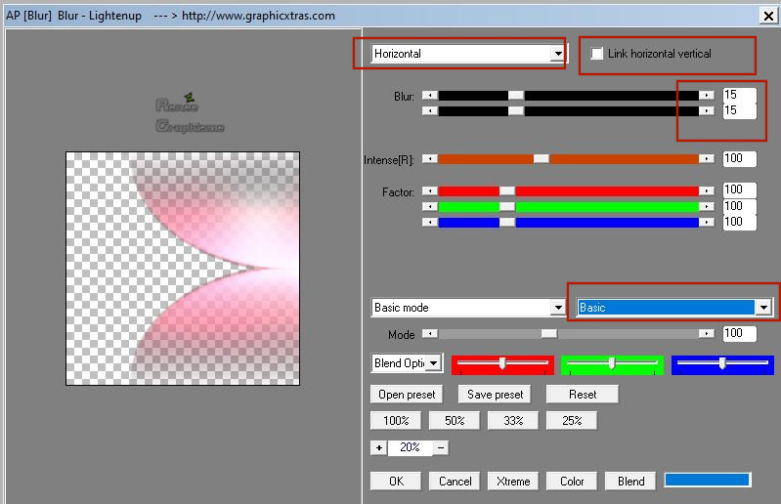
Task: Click right arrow of red Factor slider
Action: (707, 190)
